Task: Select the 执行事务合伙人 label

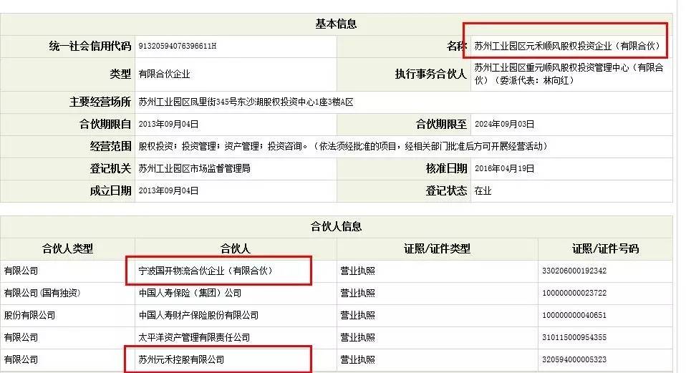Action: pos(431,74)
